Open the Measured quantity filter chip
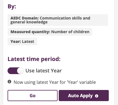This screenshot has width=118, height=105. [50, 32]
